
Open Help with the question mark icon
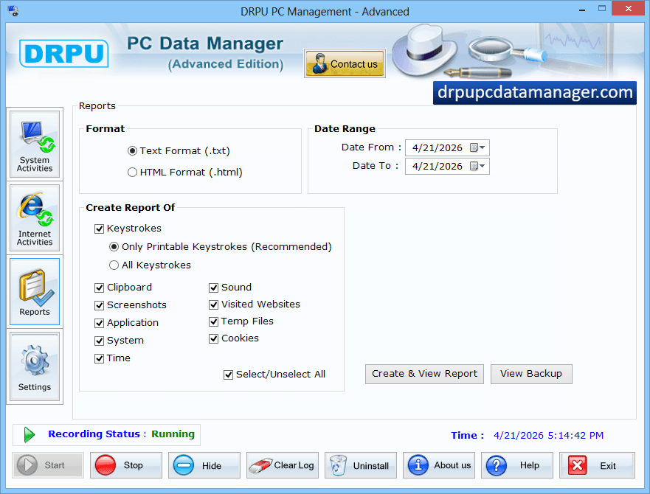(x=517, y=465)
